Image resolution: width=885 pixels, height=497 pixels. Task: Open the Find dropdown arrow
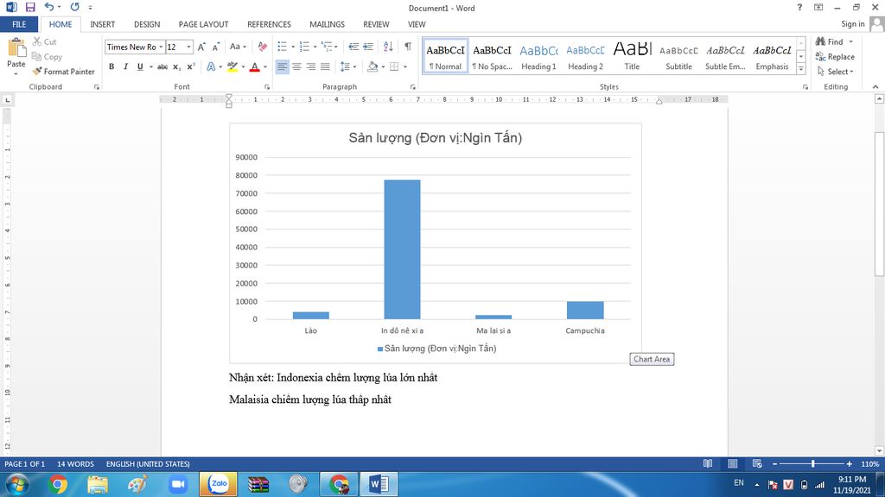850,41
